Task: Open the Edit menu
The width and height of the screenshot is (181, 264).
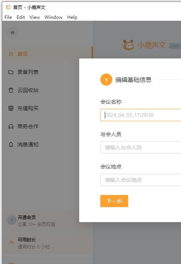Action: (21, 17)
